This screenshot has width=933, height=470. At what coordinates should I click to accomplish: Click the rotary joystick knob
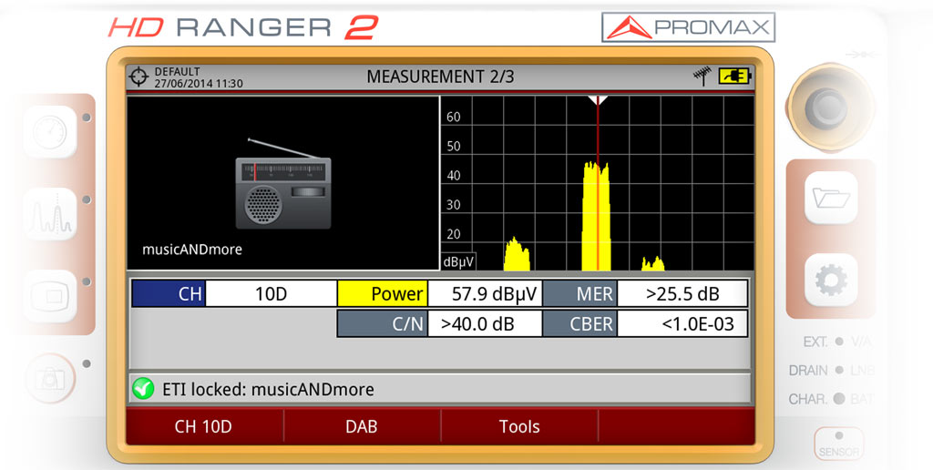829,107
